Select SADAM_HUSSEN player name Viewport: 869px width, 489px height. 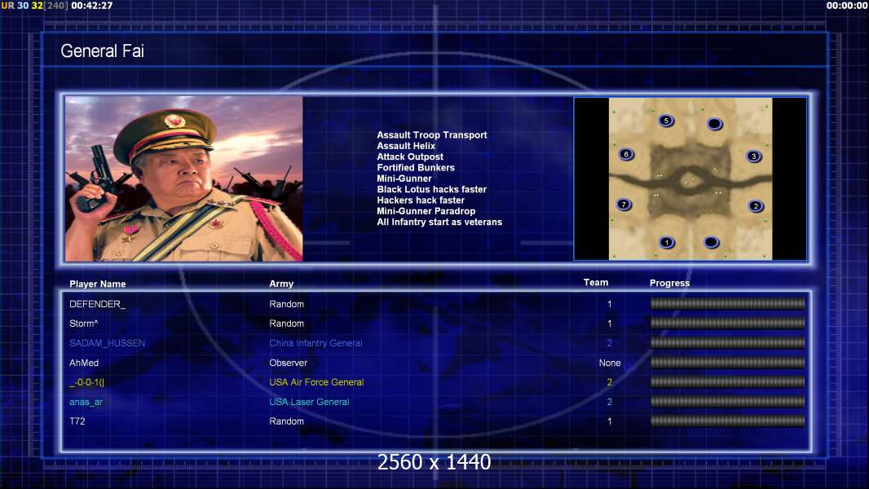pos(107,343)
